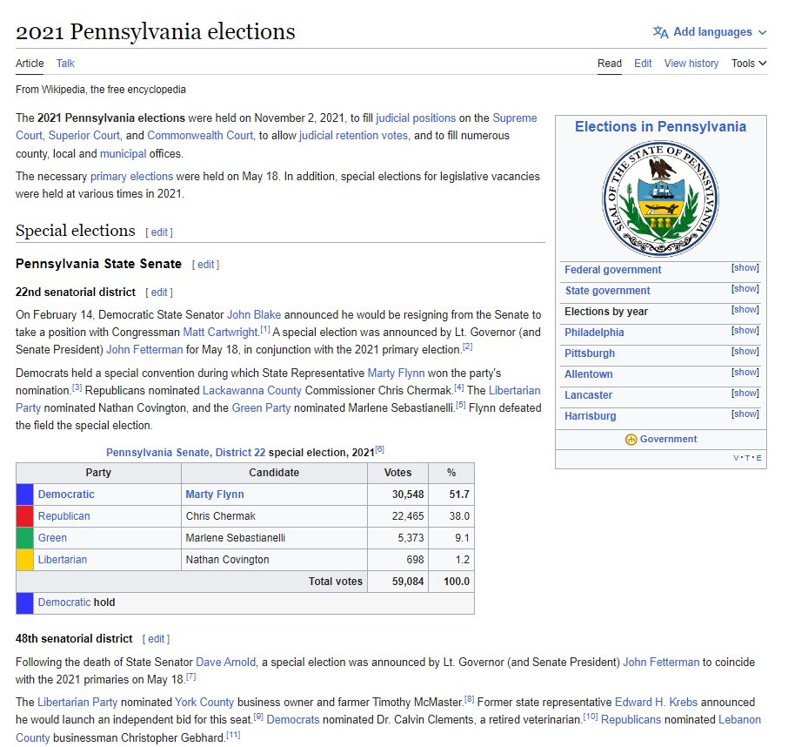Viewport: 788px width, 747px height.
Task: Follow the primary elections link
Action: [131, 177]
